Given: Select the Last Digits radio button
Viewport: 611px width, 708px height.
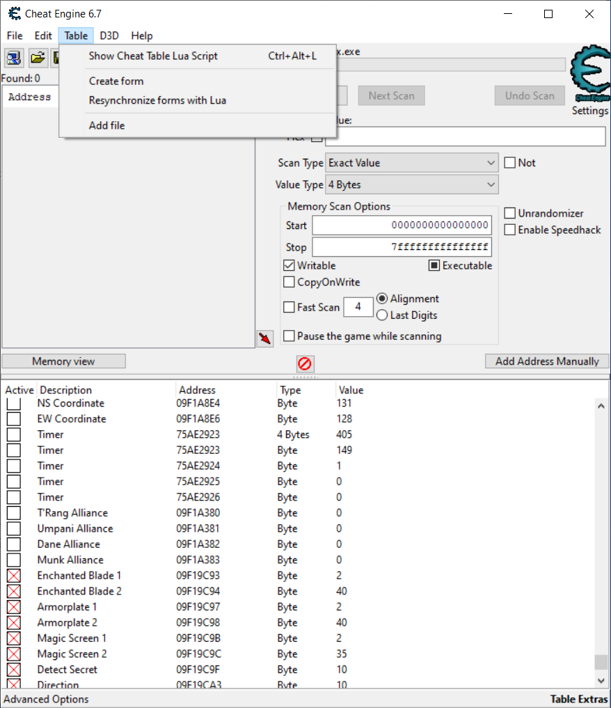Looking at the screenshot, I should click(x=382, y=315).
